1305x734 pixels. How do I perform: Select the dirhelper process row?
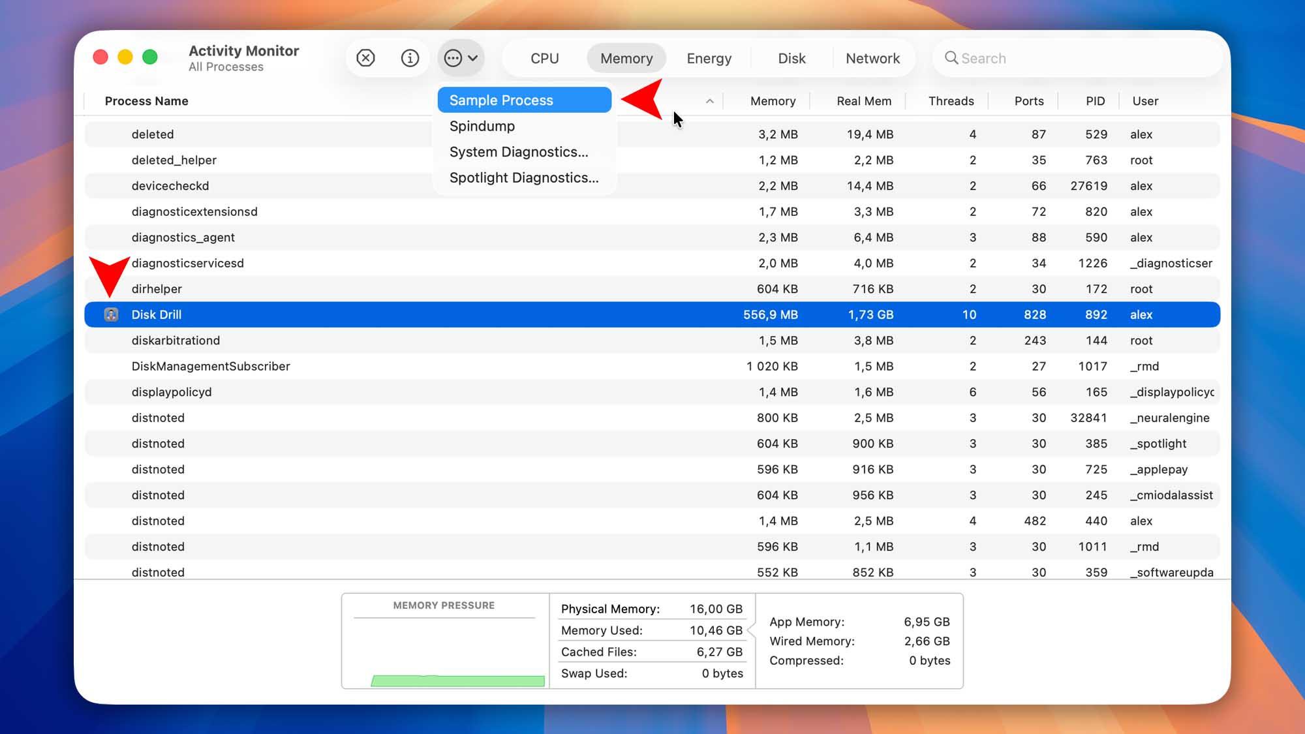[652, 289]
